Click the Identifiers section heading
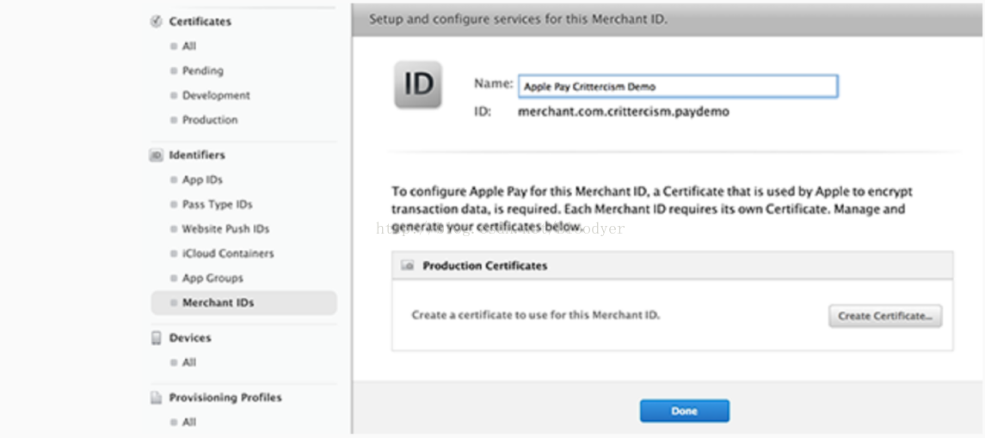This screenshot has height=438, width=985. pos(197,155)
